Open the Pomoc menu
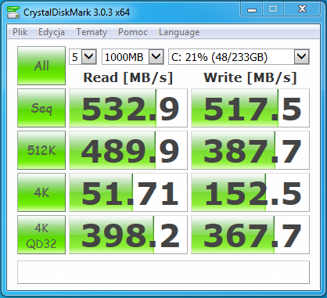The width and height of the screenshot is (327, 298). 133,32
